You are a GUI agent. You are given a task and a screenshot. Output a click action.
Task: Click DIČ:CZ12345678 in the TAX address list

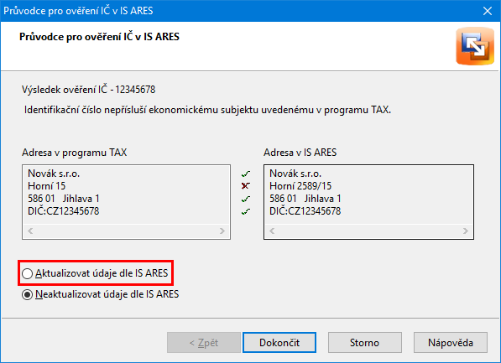tap(63, 211)
